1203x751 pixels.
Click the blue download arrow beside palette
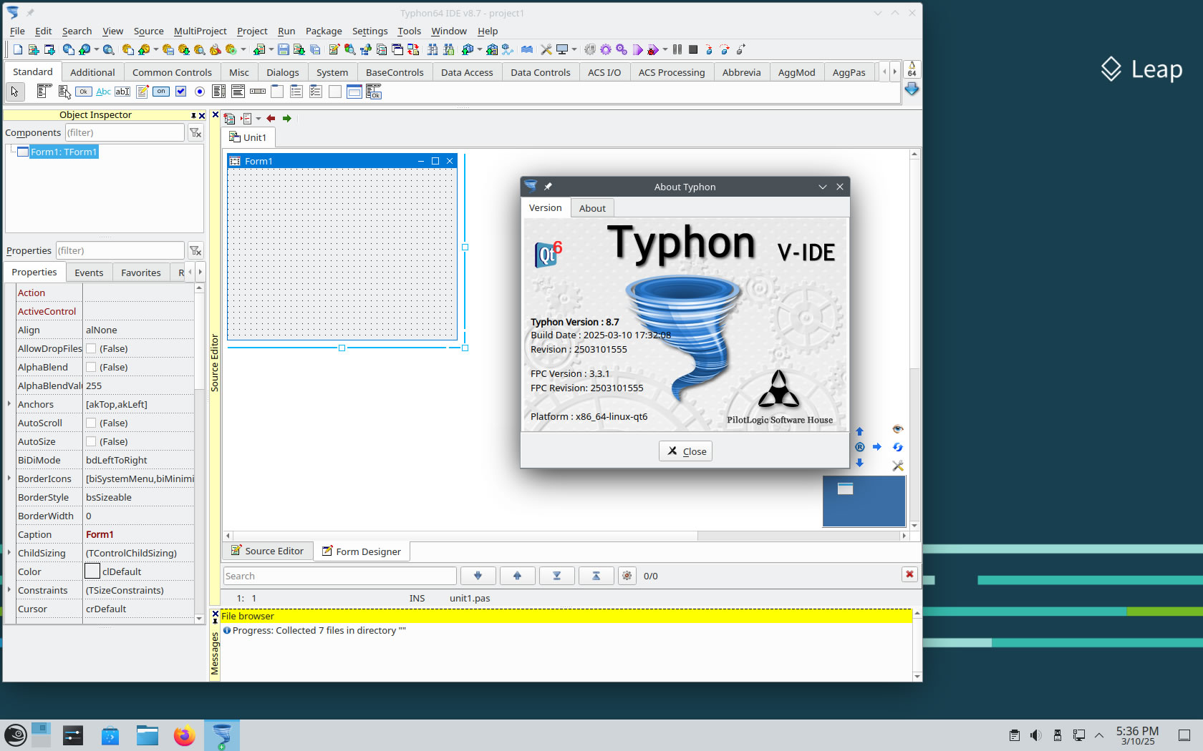click(912, 89)
